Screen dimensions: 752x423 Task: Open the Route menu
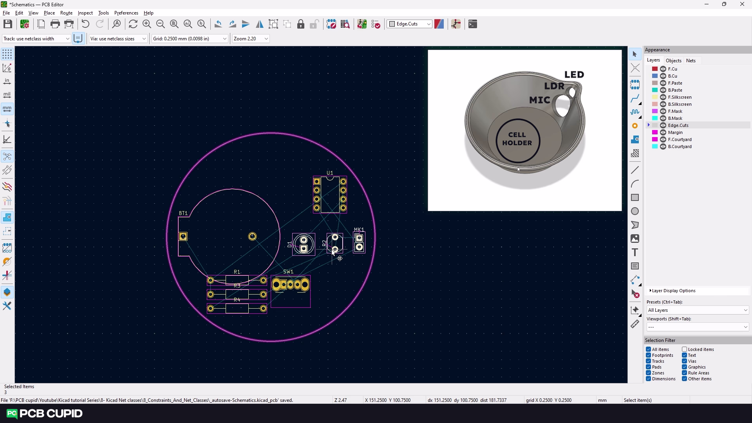coord(66,13)
